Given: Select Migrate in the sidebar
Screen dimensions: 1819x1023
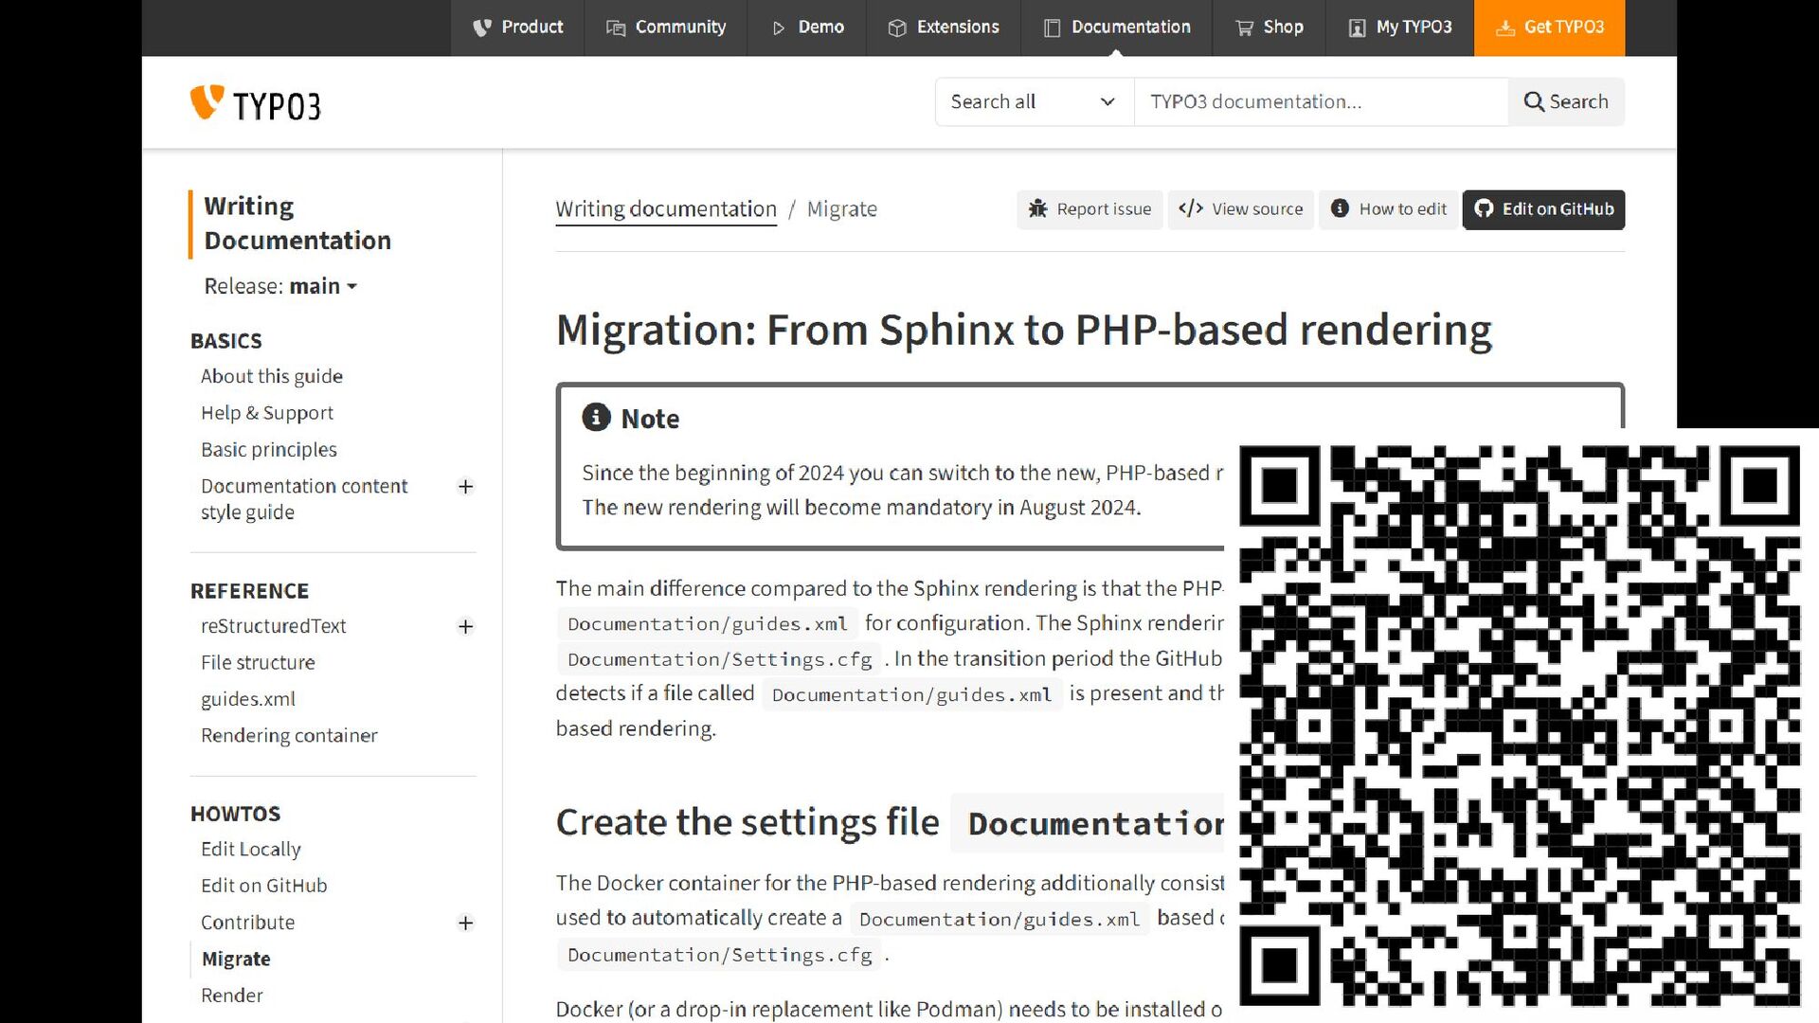Looking at the screenshot, I should click(x=237, y=959).
